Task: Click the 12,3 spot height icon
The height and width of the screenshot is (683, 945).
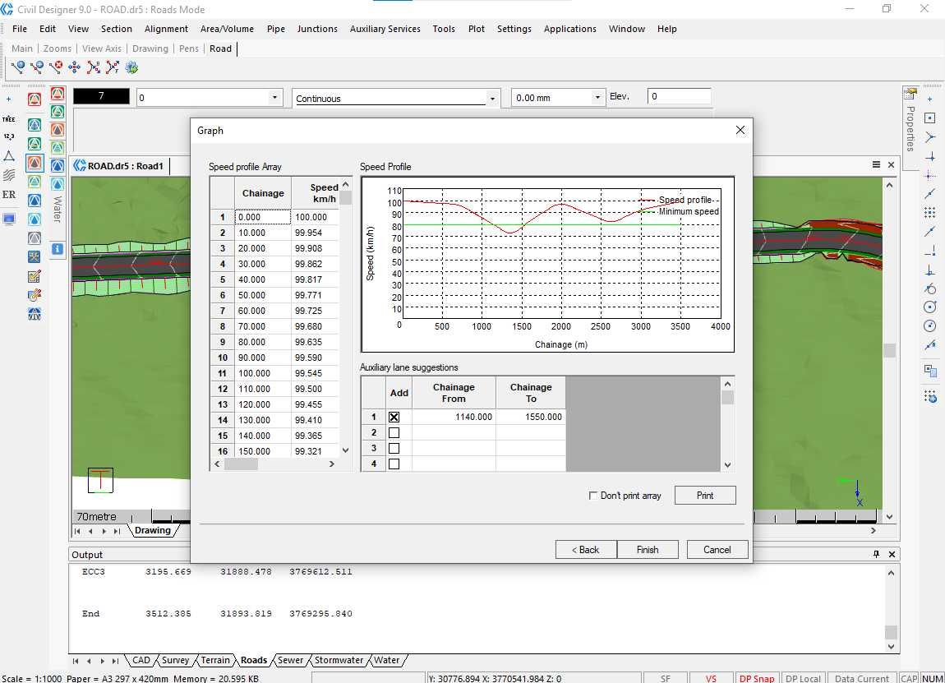Action: coord(9,136)
